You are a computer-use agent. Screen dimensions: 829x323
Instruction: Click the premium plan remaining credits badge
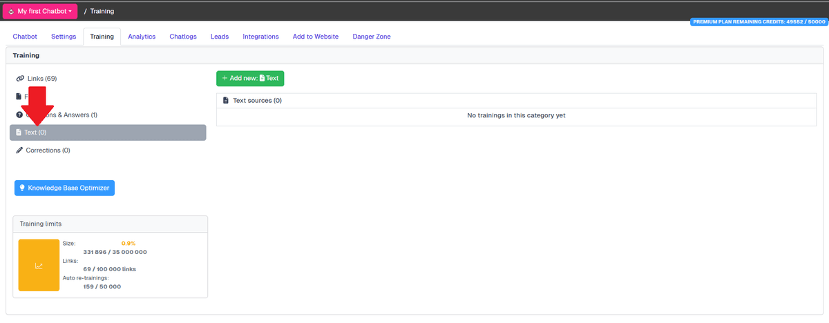click(x=758, y=22)
